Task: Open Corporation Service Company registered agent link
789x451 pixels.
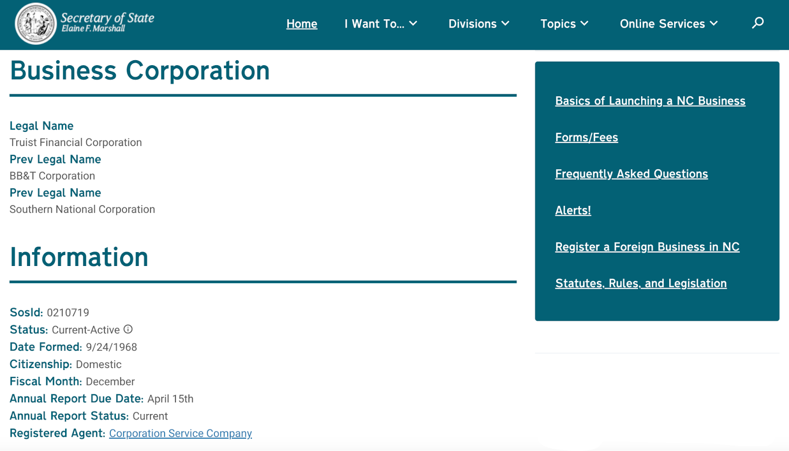Action: (x=180, y=433)
